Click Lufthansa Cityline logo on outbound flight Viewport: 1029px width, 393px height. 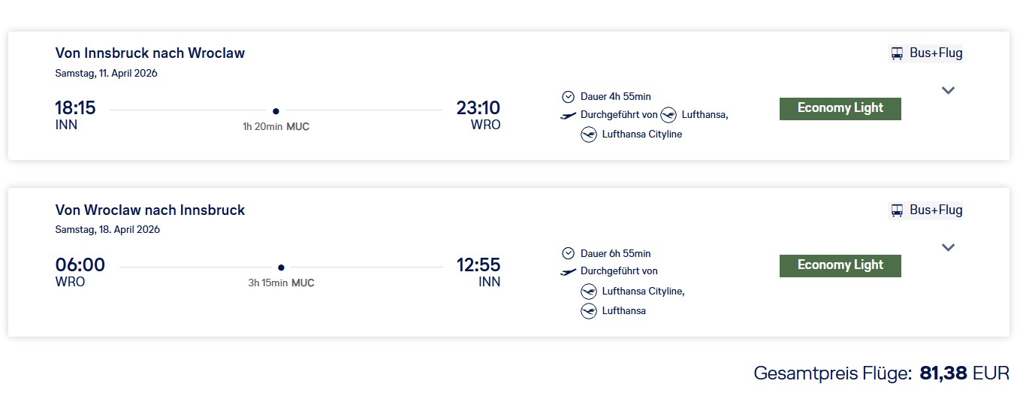[589, 135]
